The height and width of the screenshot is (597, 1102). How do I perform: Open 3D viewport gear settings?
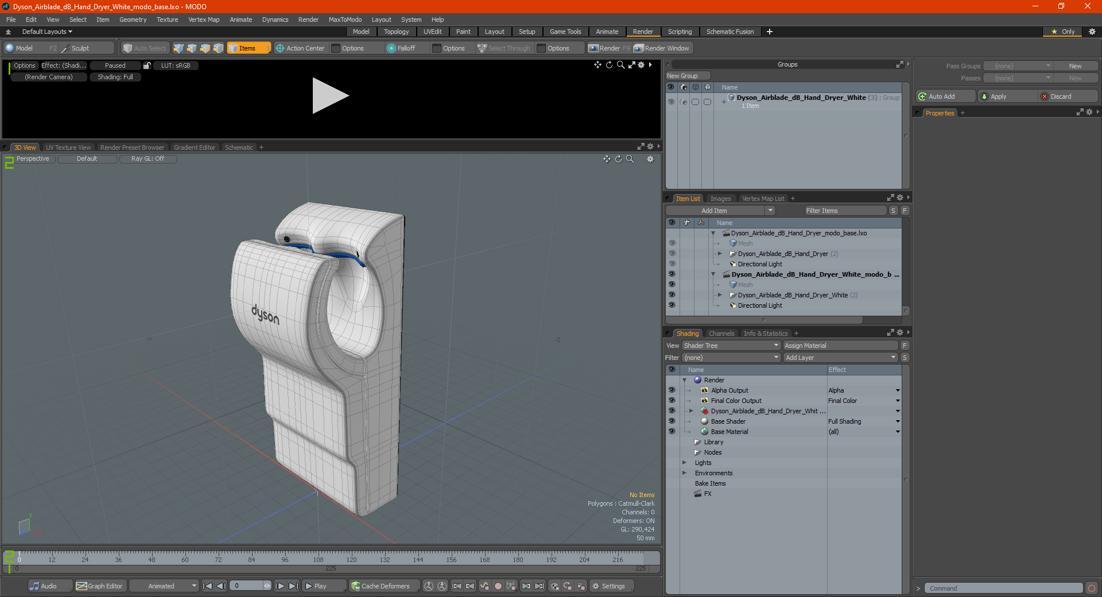pos(650,159)
